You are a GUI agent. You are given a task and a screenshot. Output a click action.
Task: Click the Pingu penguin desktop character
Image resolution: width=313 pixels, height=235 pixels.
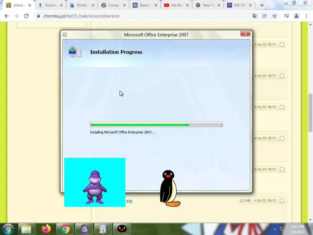[170, 188]
